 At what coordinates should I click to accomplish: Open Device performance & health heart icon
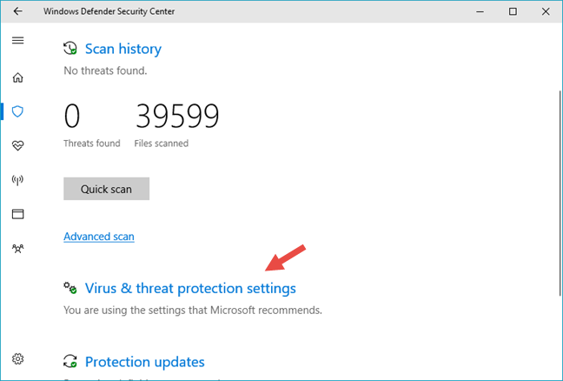point(17,145)
